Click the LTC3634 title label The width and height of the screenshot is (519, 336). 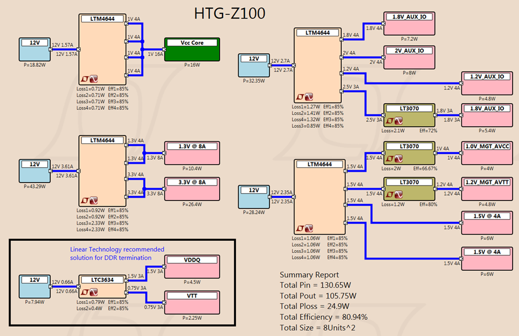coord(102,280)
